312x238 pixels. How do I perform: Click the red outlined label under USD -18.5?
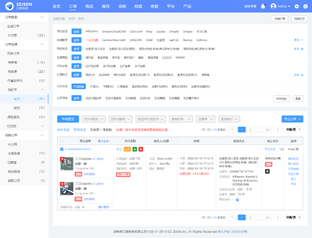(123, 174)
